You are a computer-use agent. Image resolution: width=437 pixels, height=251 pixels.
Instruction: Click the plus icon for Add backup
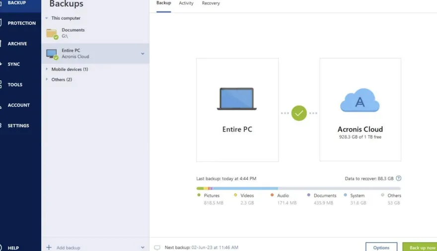coord(49,247)
